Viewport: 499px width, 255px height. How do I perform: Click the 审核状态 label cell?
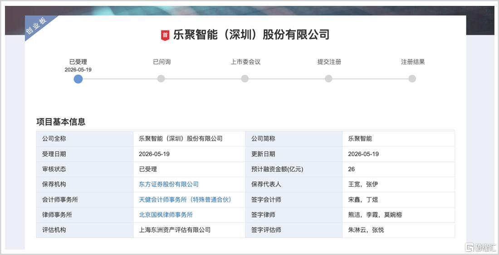[85, 169]
